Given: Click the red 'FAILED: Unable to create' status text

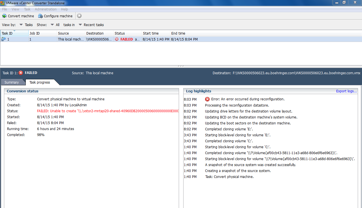Looking at the screenshot, I should click(x=108, y=111).
